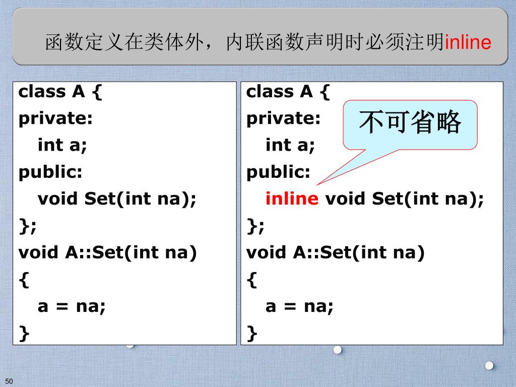Click the "};" line in the left code box
This screenshot has width=516, height=387.
(27, 226)
